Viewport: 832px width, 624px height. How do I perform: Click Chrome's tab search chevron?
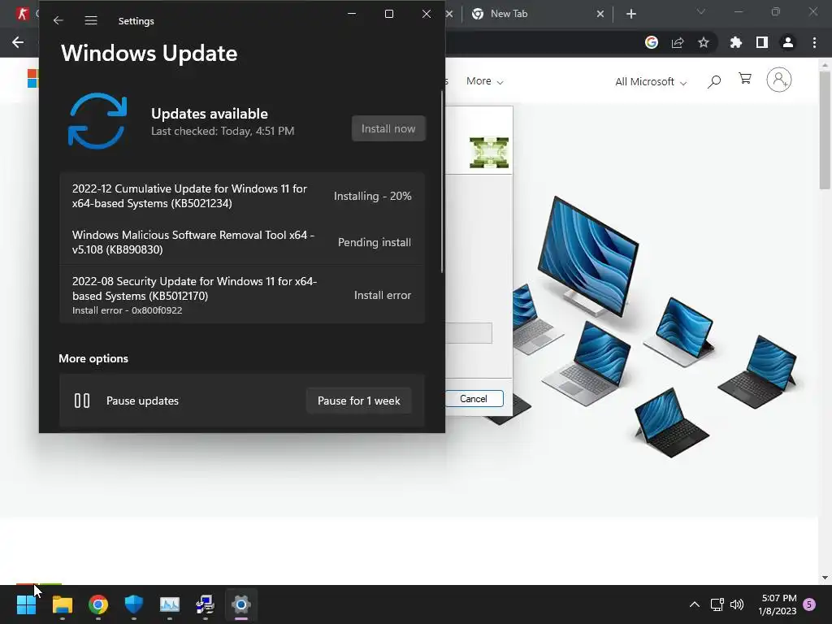(x=701, y=11)
